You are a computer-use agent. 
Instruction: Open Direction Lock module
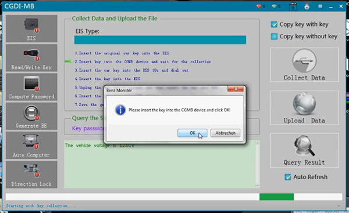tap(31, 175)
